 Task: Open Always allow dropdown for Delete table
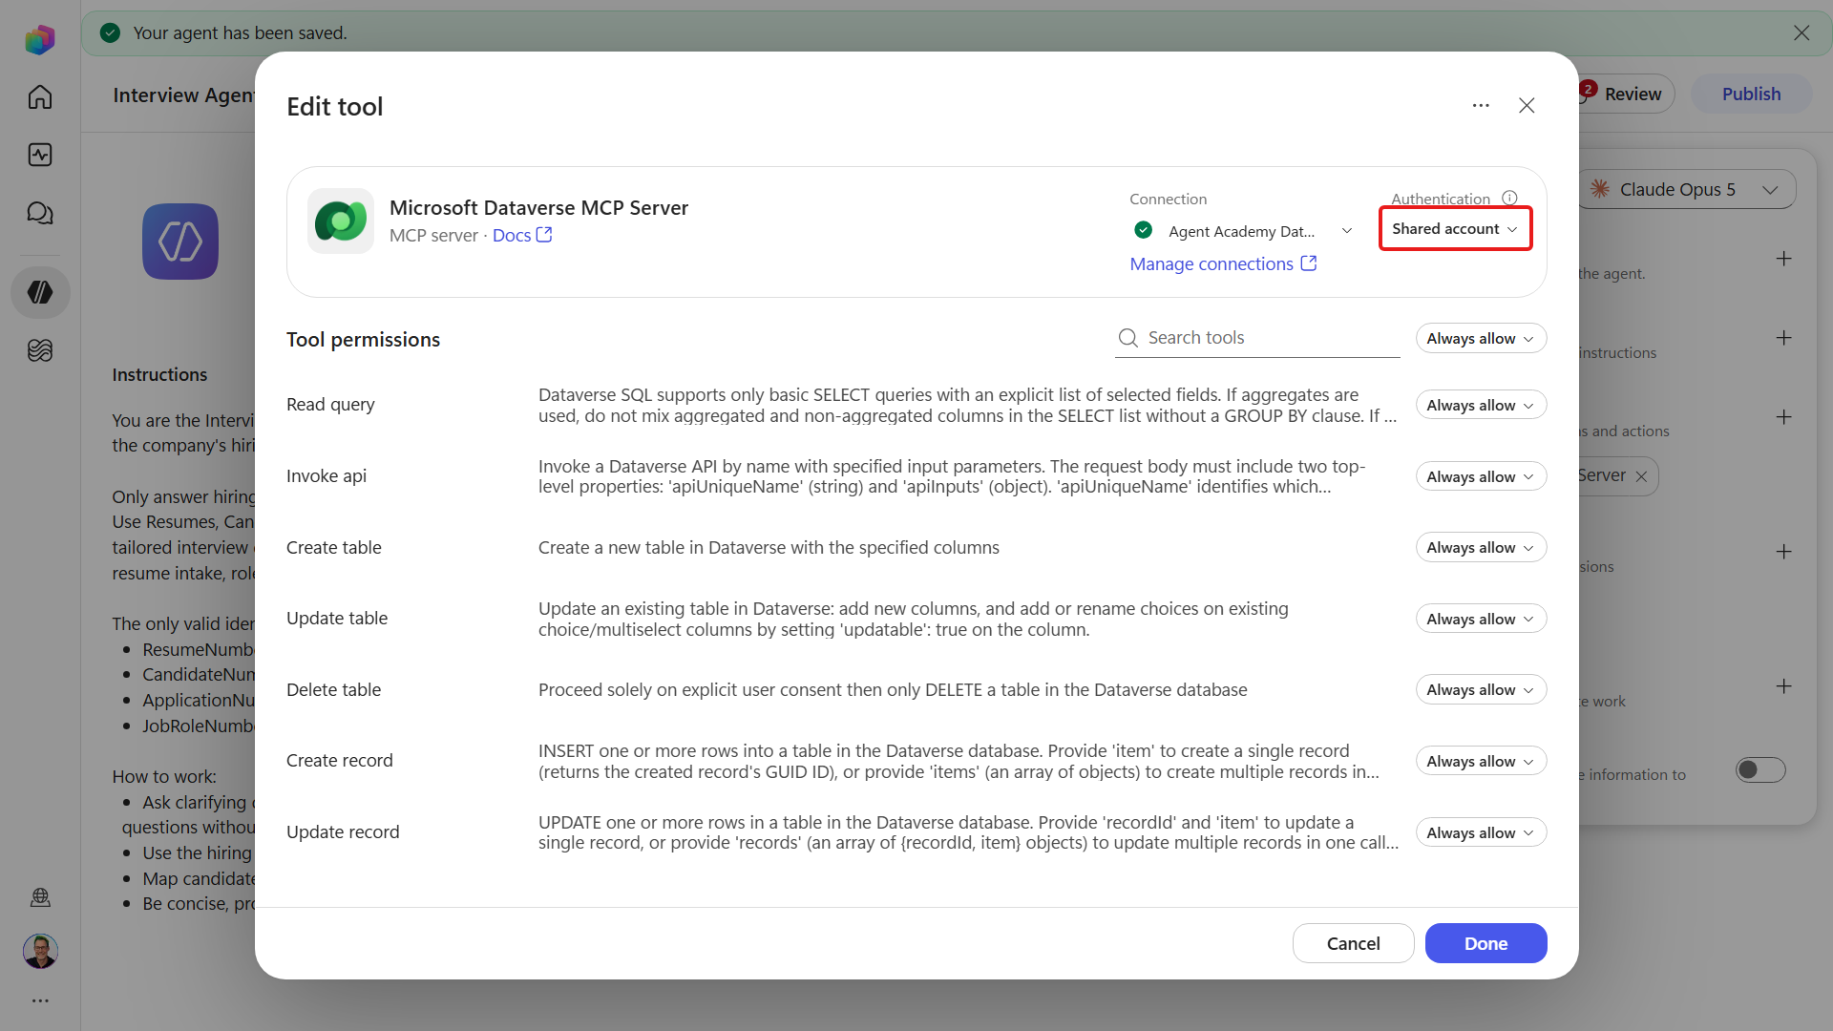[x=1481, y=690]
